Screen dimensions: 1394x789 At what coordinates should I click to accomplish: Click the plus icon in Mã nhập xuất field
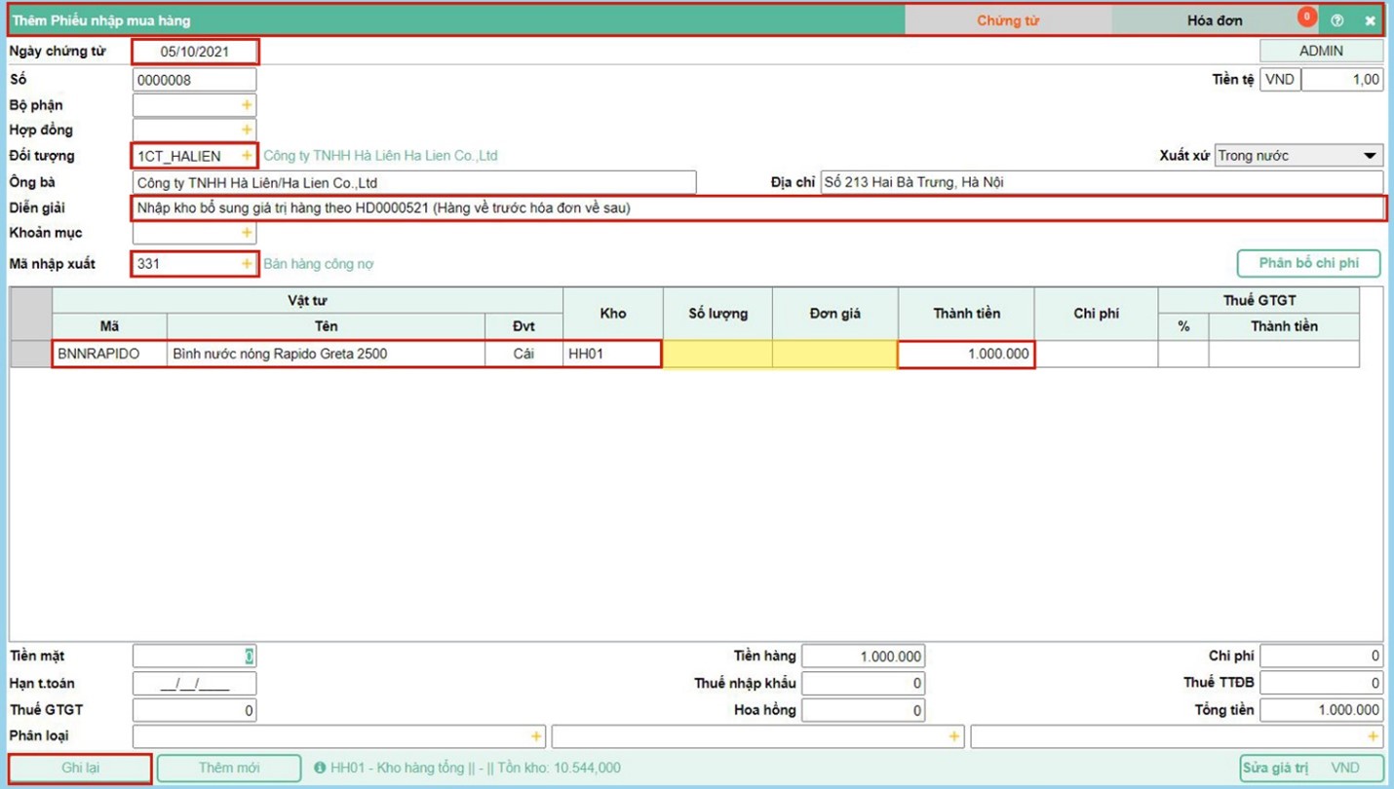coord(247,264)
